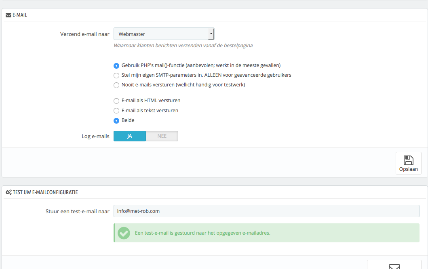This screenshot has height=269, width=428.
Task: Open the Verzend e-mail naar dropdown
Action: (164, 34)
